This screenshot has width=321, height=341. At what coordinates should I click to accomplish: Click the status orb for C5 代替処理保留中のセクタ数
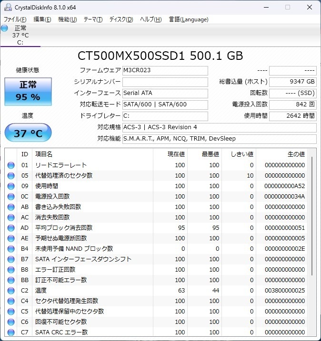click(11, 312)
